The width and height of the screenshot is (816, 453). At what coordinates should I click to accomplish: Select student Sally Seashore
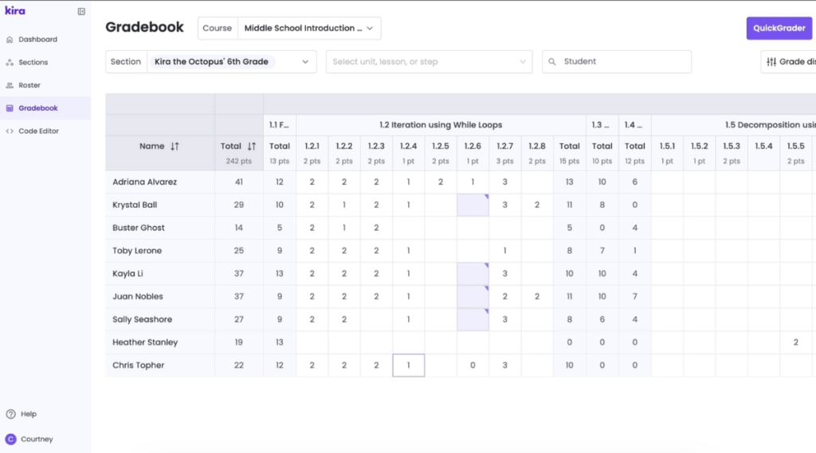click(142, 319)
